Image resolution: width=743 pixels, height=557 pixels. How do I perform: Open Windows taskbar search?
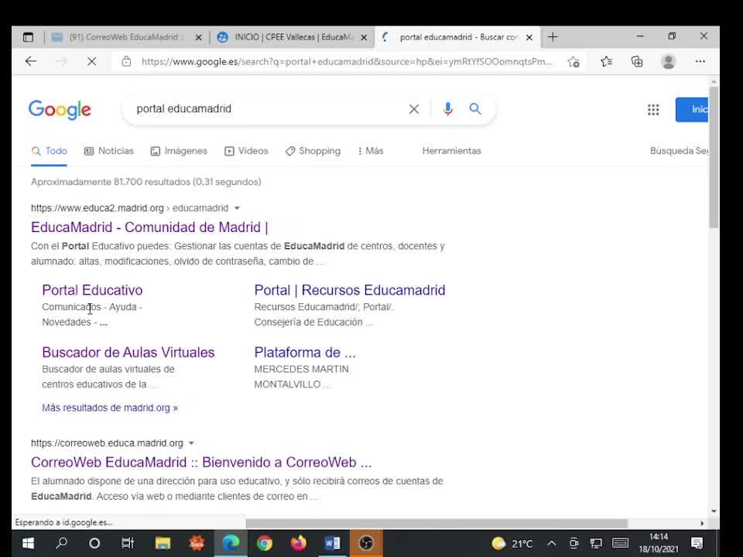pos(61,543)
